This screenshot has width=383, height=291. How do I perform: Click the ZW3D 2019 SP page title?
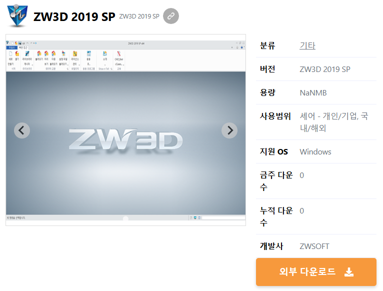(74, 16)
